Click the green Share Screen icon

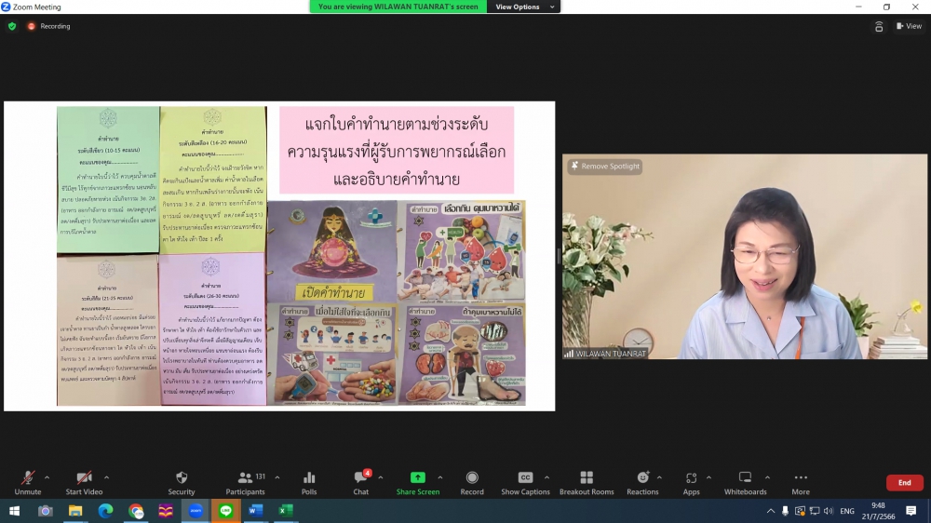[418, 480]
